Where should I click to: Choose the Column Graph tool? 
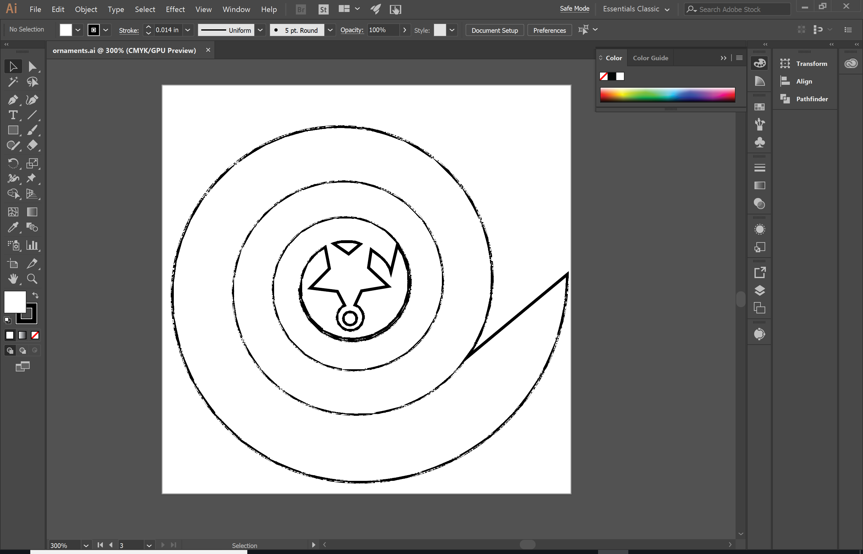pos(32,245)
